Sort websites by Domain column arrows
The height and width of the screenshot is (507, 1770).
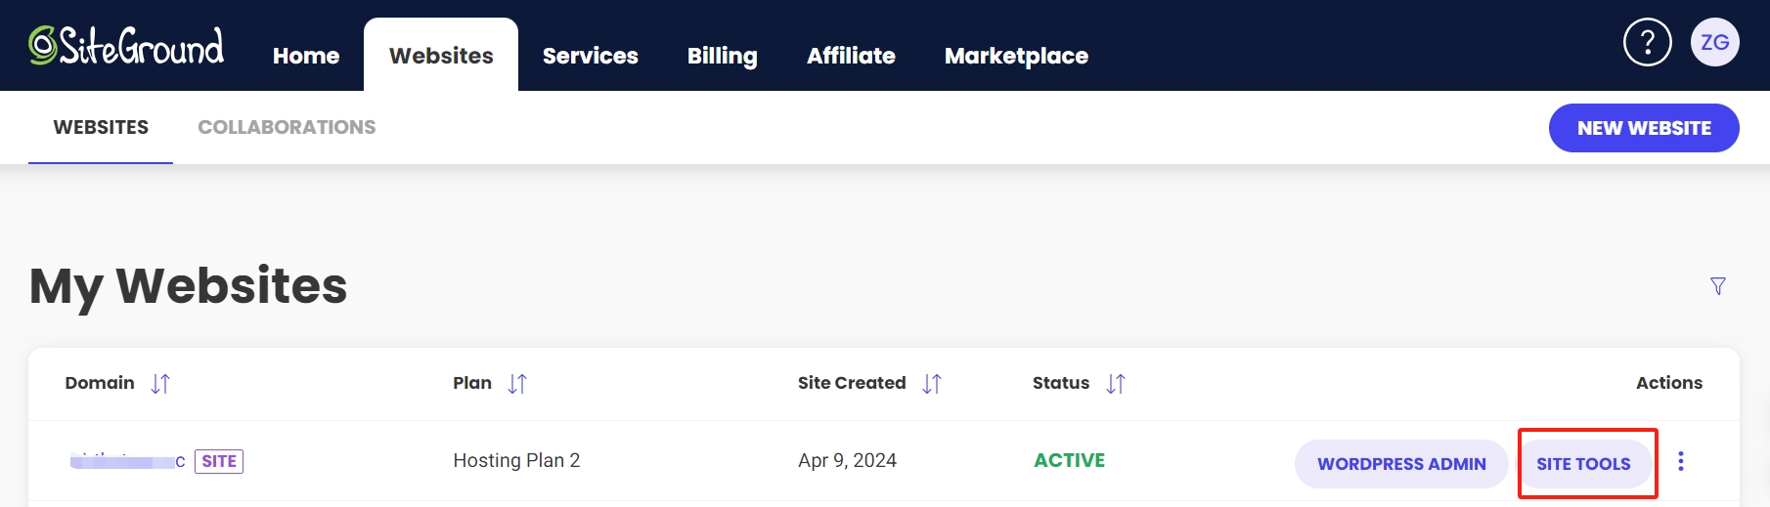point(160,384)
